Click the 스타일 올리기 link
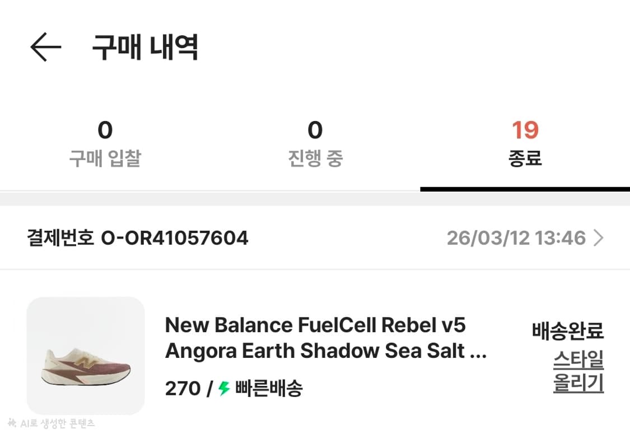The width and height of the screenshot is (630, 434). [x=578, y=372]
